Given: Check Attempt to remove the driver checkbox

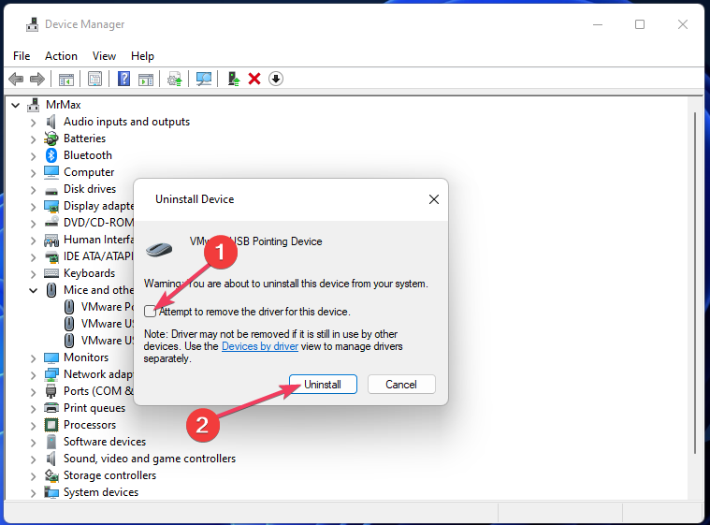Looking at the screenshot, I should 150,312.
